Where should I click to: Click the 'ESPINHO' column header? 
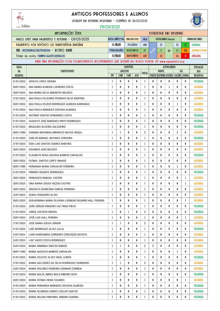click(x=161, y=76)
